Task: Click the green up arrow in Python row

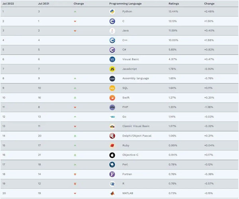Action: [x=75, y=11]
